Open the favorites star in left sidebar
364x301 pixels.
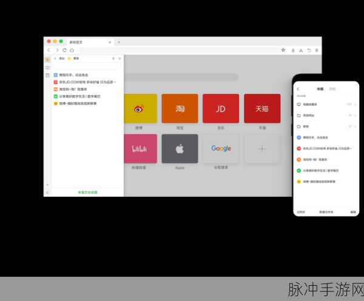(47, 60)
